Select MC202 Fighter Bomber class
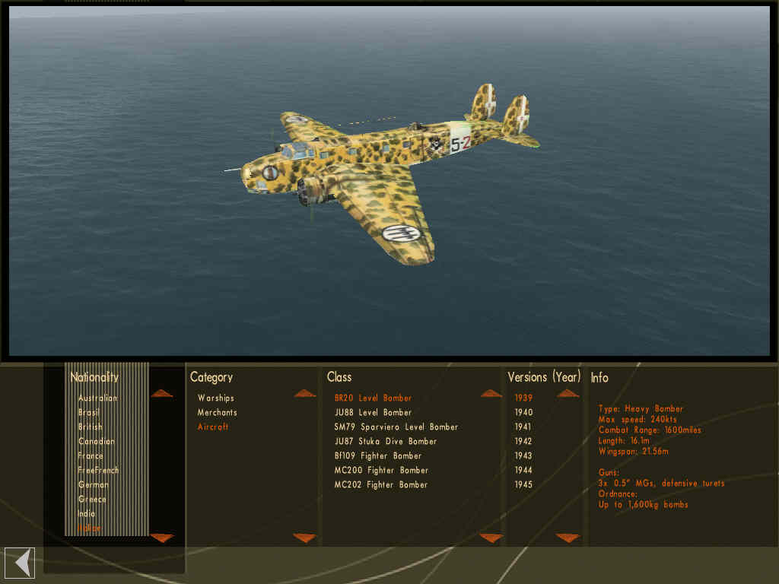Screen dimensions: 779x584 pyautogui.click(x=381, y=484)
